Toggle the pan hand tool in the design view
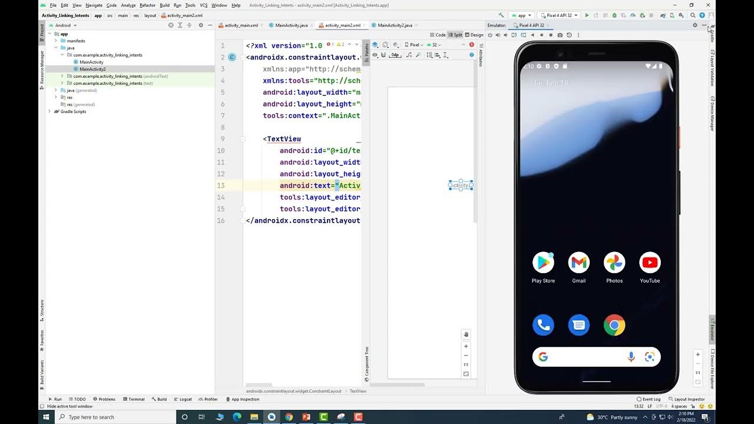Screen dimensions: 754x424 pos(466,334)
